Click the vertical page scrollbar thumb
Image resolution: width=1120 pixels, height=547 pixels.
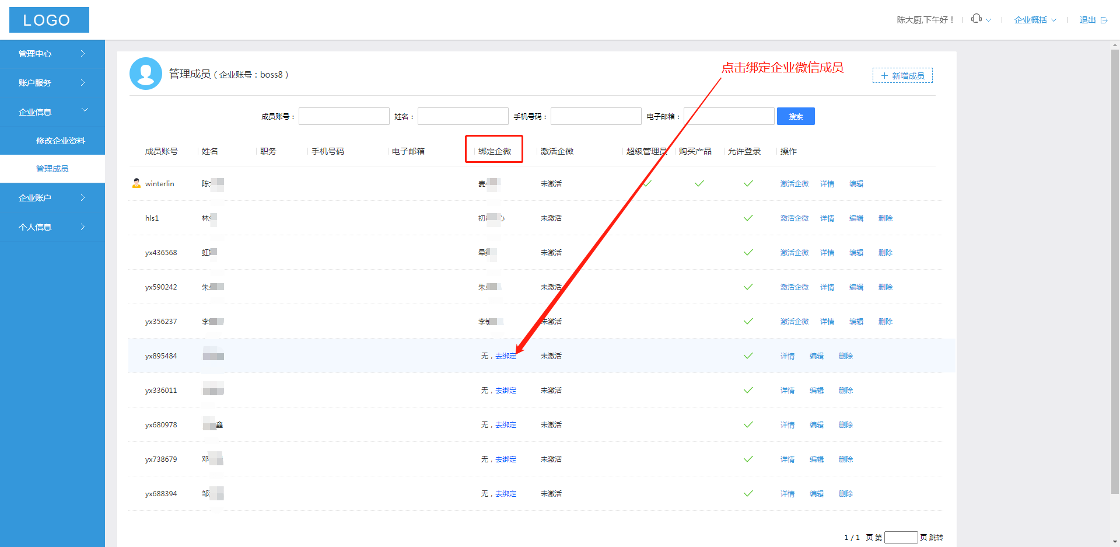coord(1115,269)
